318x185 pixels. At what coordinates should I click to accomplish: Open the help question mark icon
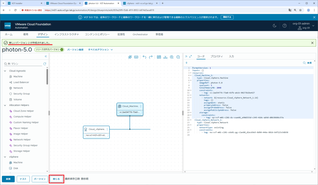click(285, 26)
